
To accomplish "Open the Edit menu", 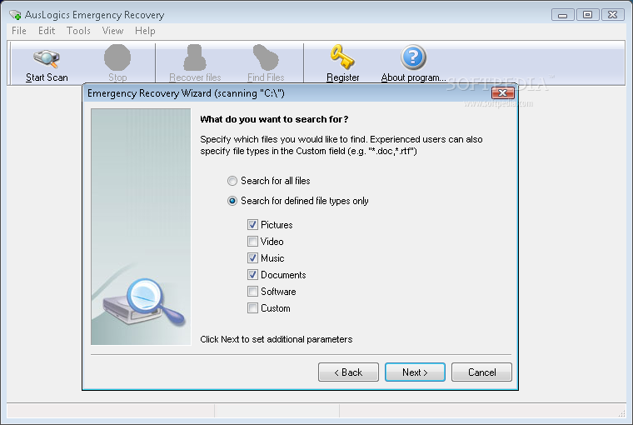I will click(x=47, y=31).
